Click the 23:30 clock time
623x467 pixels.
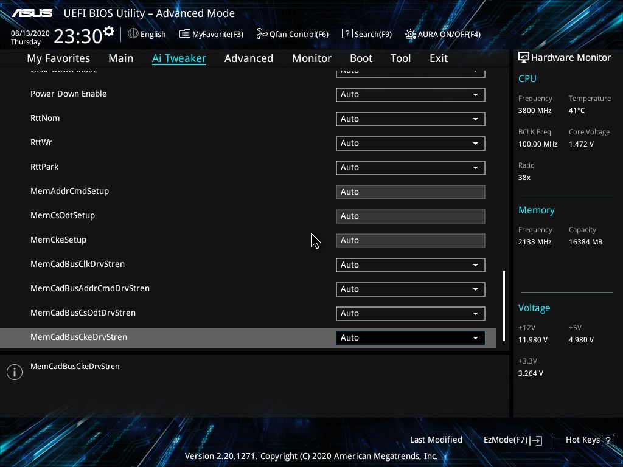78,36
